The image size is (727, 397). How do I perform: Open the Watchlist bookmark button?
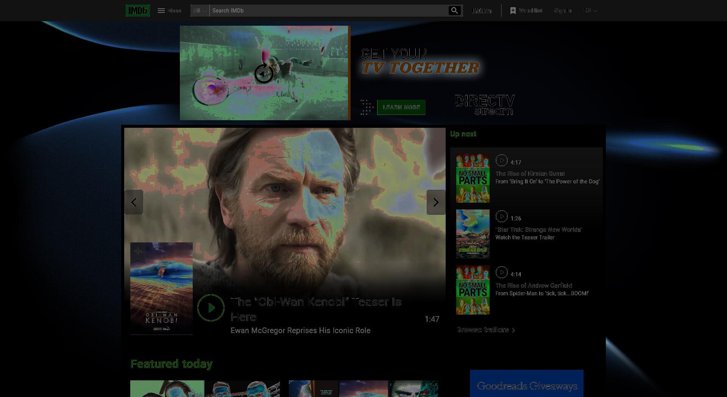(x=526, y=11)
